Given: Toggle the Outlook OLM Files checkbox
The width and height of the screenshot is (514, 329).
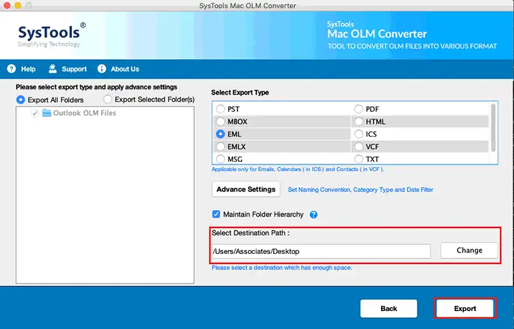Looking at the screenshot, I should pyautogui.click(x=35, y=113).
